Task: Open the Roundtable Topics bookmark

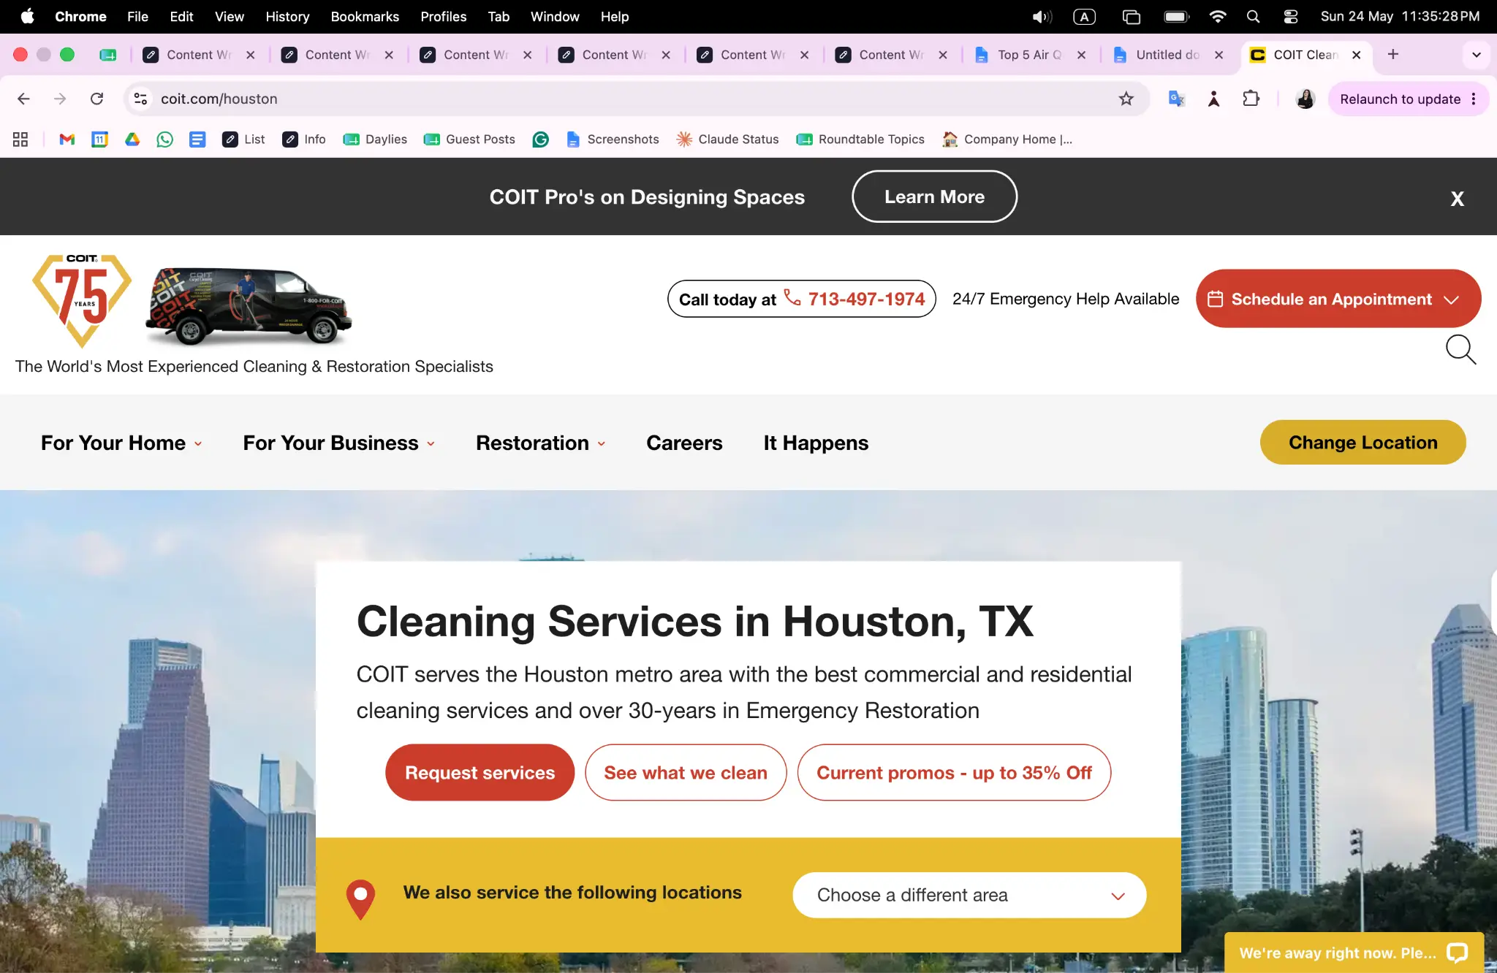Action: point(860,140)
